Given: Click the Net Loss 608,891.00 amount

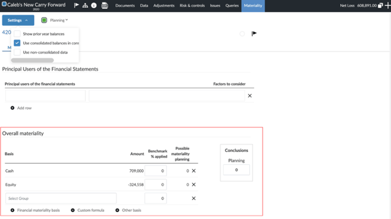Looking at the screenshot, I should coord(367,6).
